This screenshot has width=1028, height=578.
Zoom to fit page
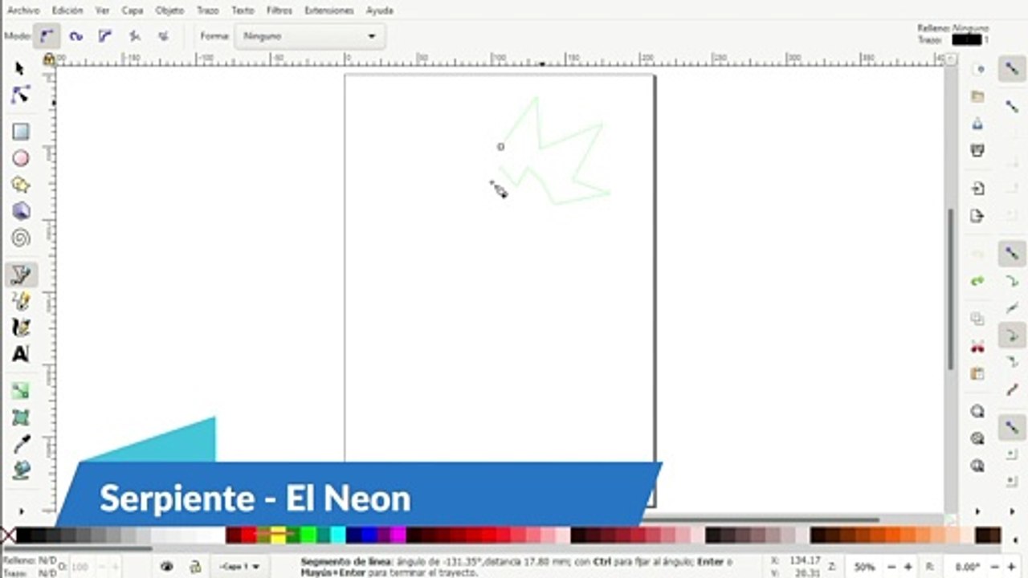[977, 465]
